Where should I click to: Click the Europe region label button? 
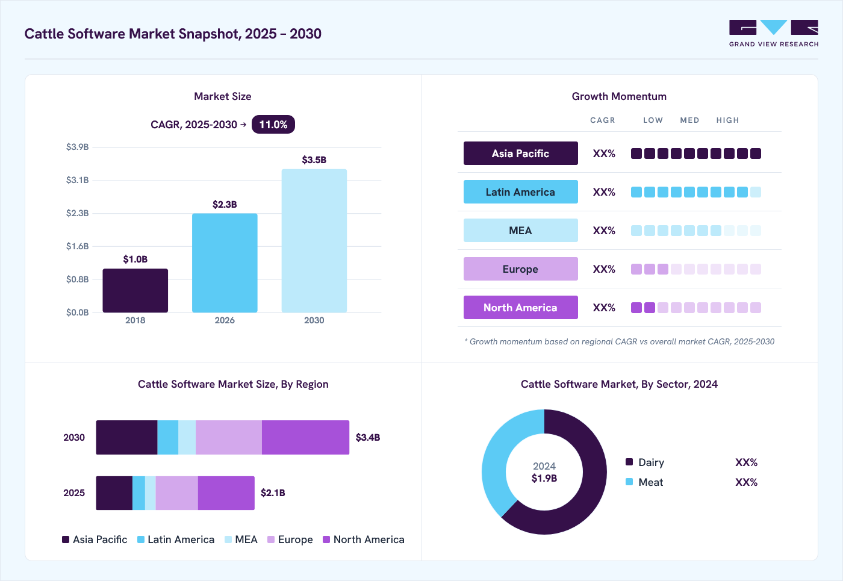[x=521, y=269]
